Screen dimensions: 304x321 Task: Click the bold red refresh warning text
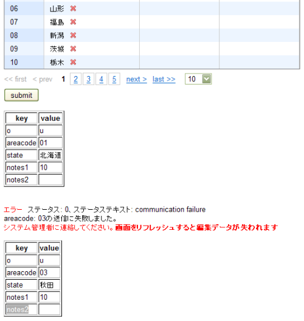pos(196,227)
